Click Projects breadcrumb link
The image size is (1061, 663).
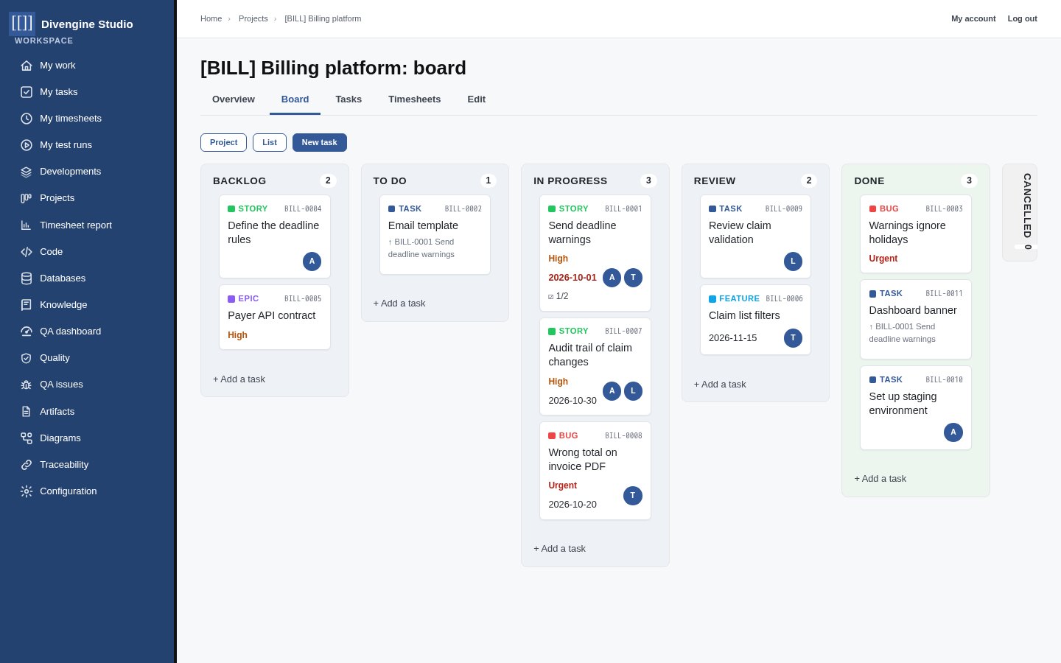(x=253, y=19)
